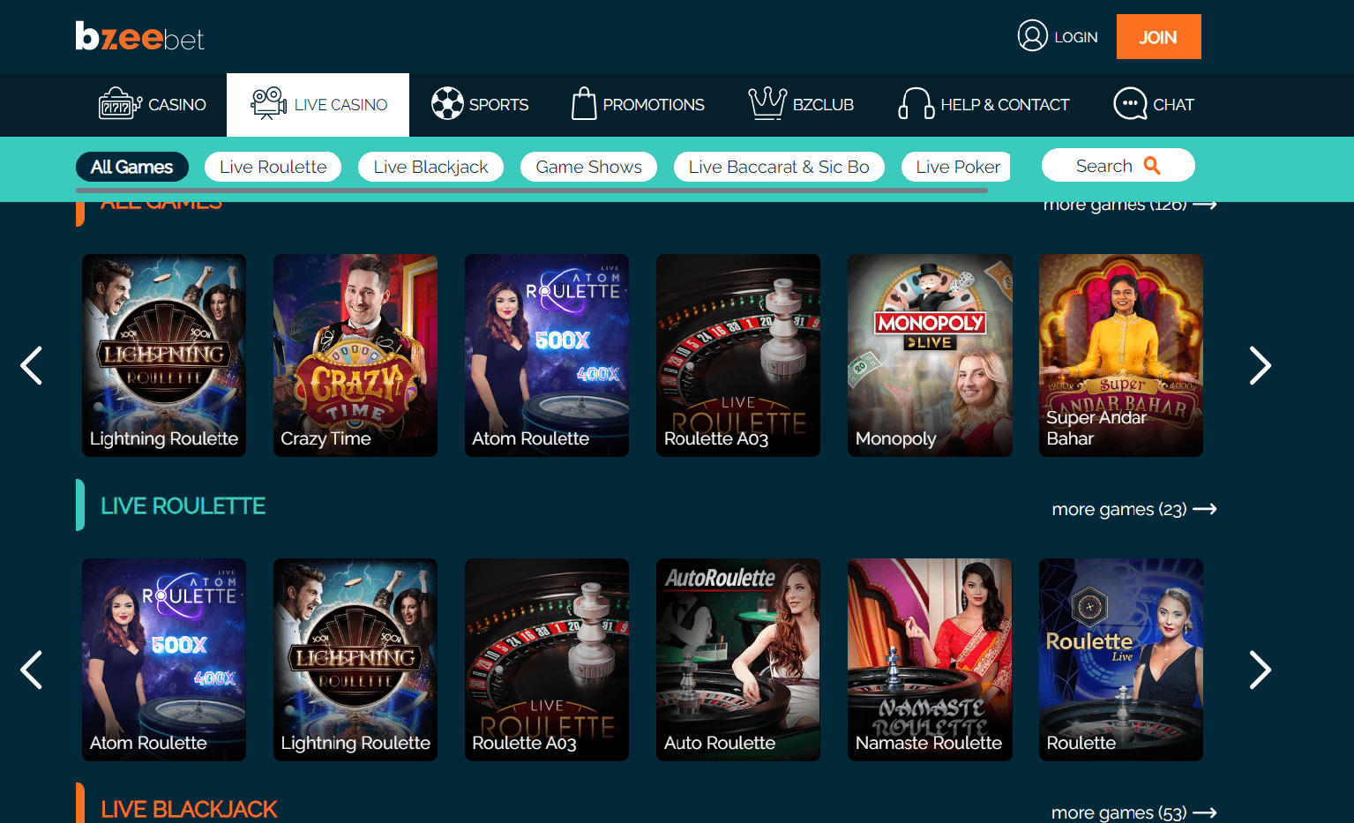Open Lightning Roulette in Live Roulette row
This screenshot has height=823, width=1354.
point(355,660)
